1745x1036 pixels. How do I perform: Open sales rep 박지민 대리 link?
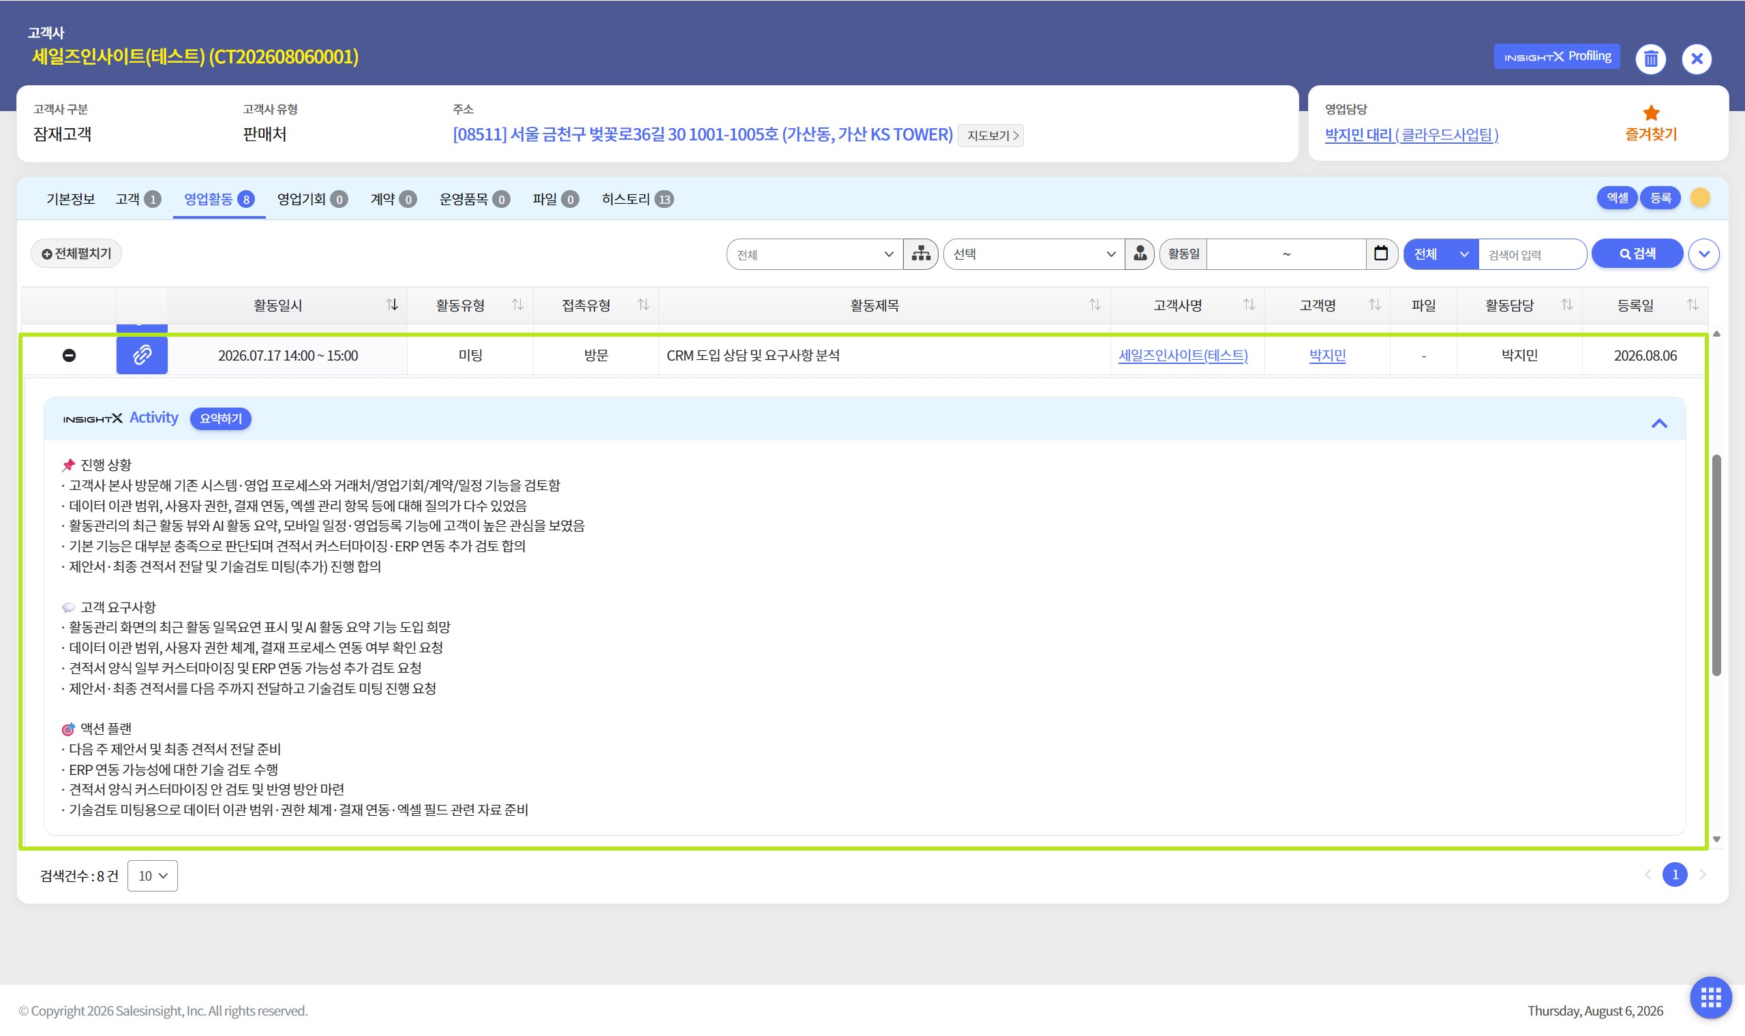1412,135
